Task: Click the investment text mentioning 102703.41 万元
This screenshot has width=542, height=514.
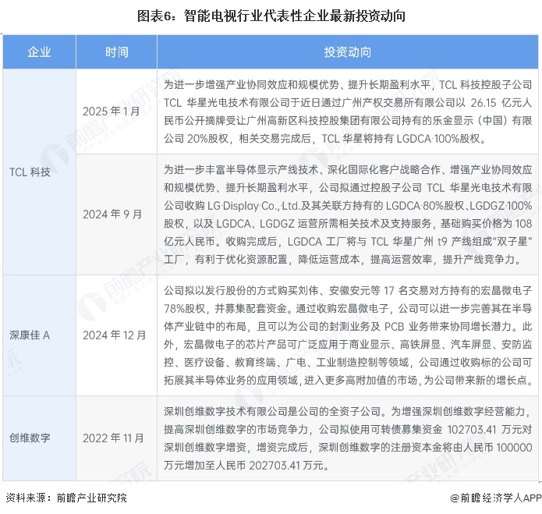Action: tap(347, 438)
